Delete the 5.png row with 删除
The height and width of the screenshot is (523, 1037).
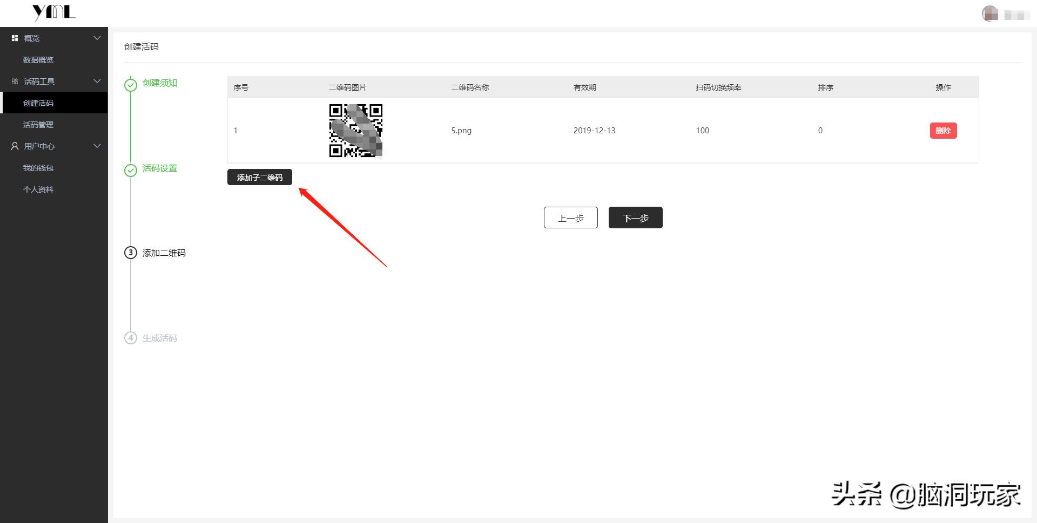coord(943,131)
